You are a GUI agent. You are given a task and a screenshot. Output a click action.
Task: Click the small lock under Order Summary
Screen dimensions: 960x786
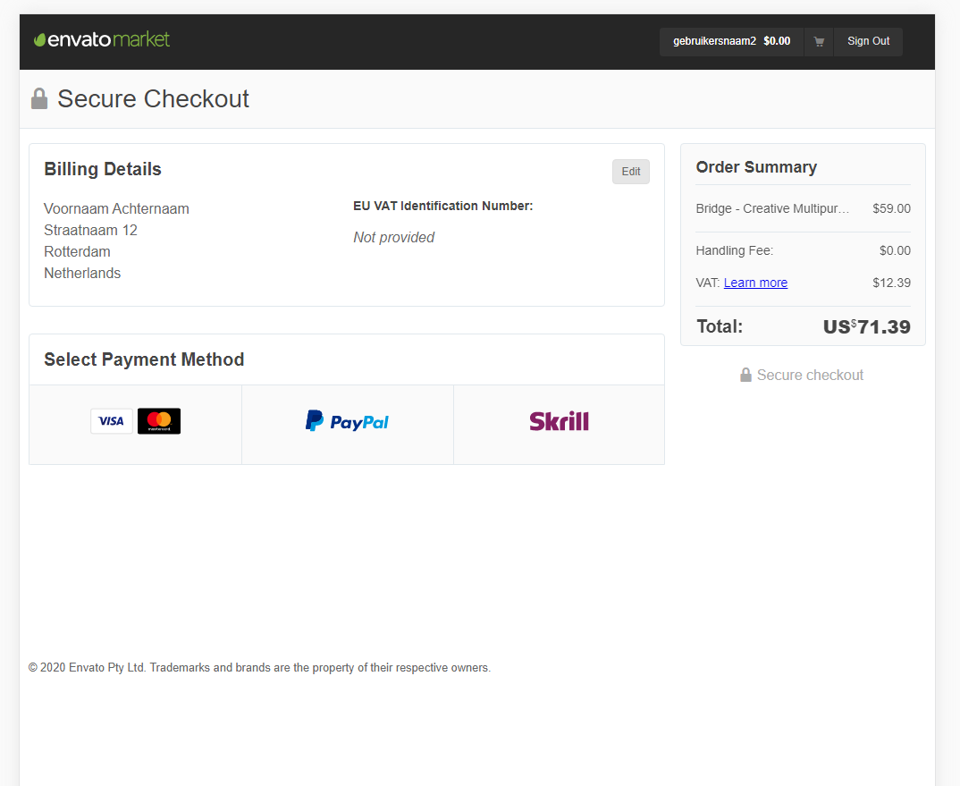(745, 376)
